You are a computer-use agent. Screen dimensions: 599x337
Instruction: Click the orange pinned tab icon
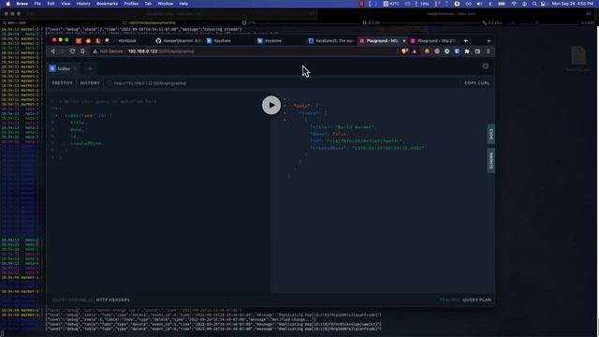click(x=79, y=41)
